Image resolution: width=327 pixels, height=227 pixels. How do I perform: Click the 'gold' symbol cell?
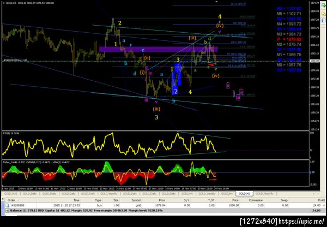click(x=138, y=205)
